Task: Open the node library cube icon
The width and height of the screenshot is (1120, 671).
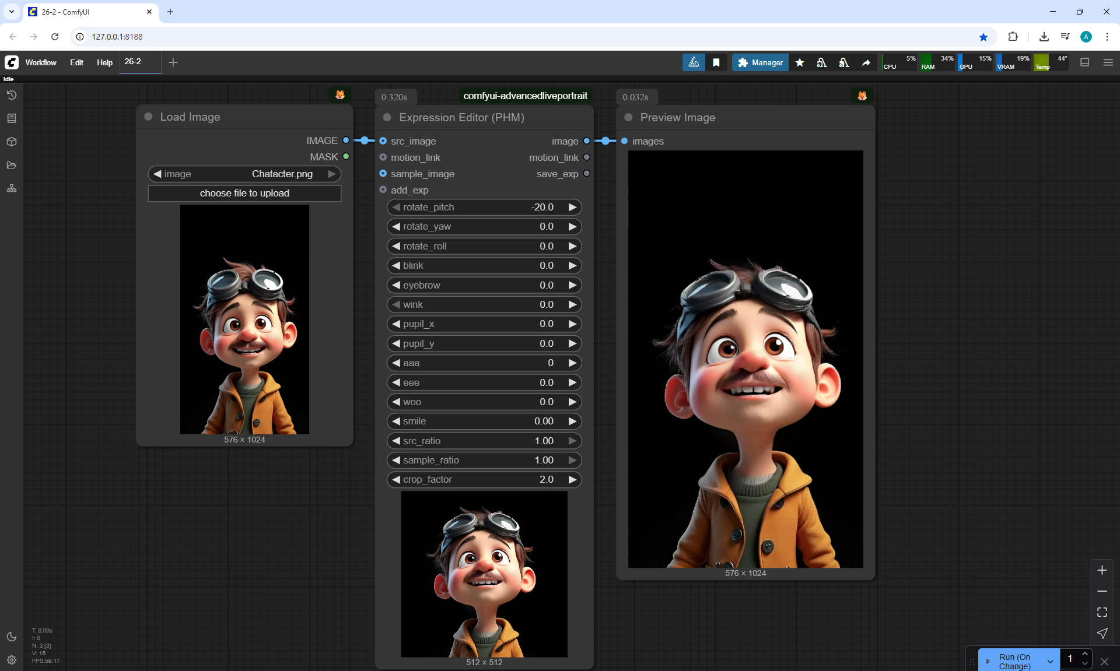Action: (x=12, y=142)
